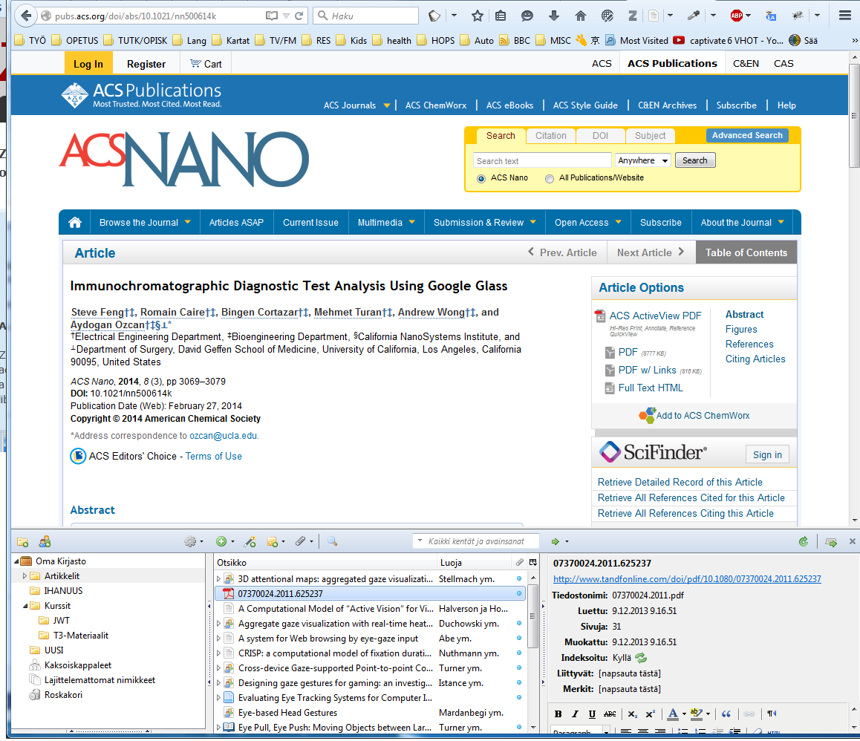Open text color dropdown arrow in editor
The height and width of the screenshot is (741, 860).
[684, 714]
